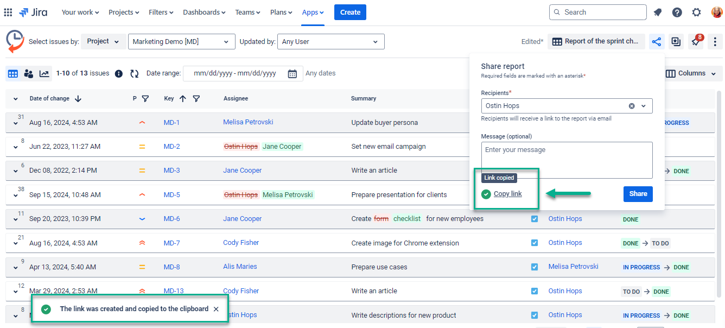Open the Dashboards menu

[204, 12]
